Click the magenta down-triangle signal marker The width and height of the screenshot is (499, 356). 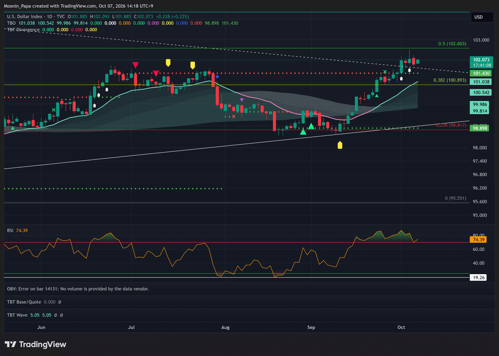[242, 100]
